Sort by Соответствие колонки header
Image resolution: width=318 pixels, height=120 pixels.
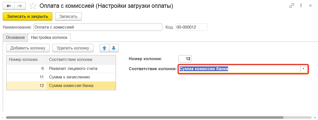click(81, 60)
